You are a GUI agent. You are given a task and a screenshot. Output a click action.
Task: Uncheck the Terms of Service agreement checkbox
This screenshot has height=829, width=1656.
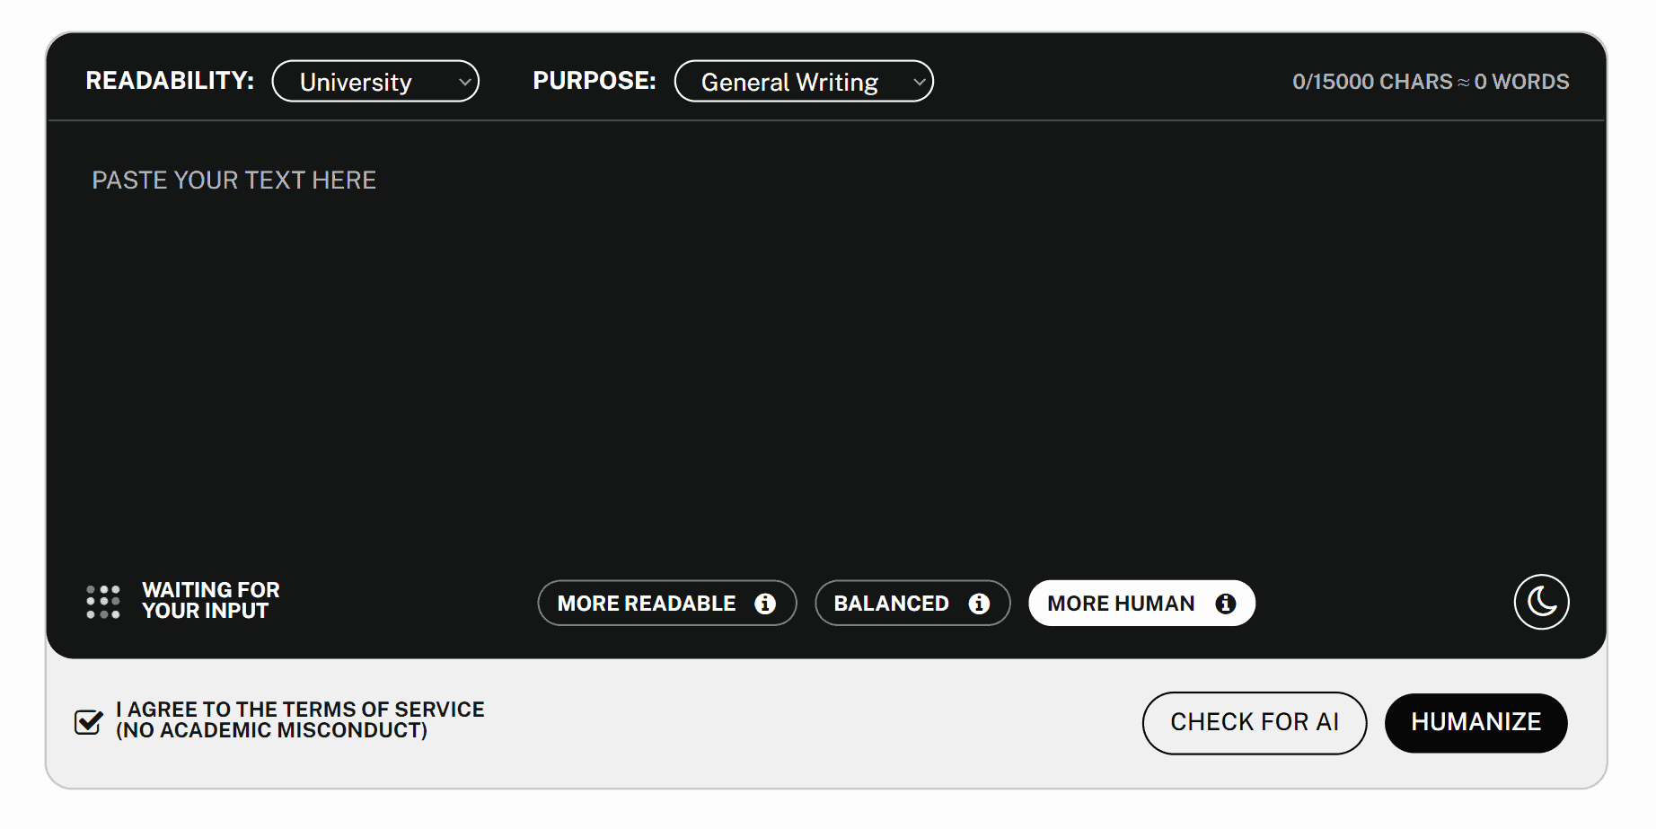click(x=88, y=721)
